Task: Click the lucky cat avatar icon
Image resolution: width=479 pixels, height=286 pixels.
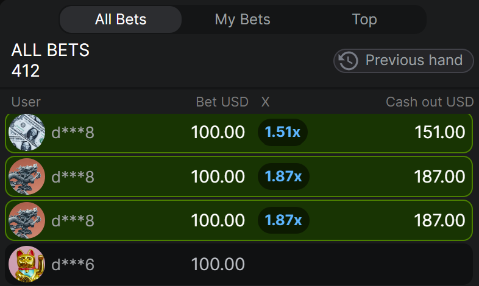Action: (x=27, y=264)
